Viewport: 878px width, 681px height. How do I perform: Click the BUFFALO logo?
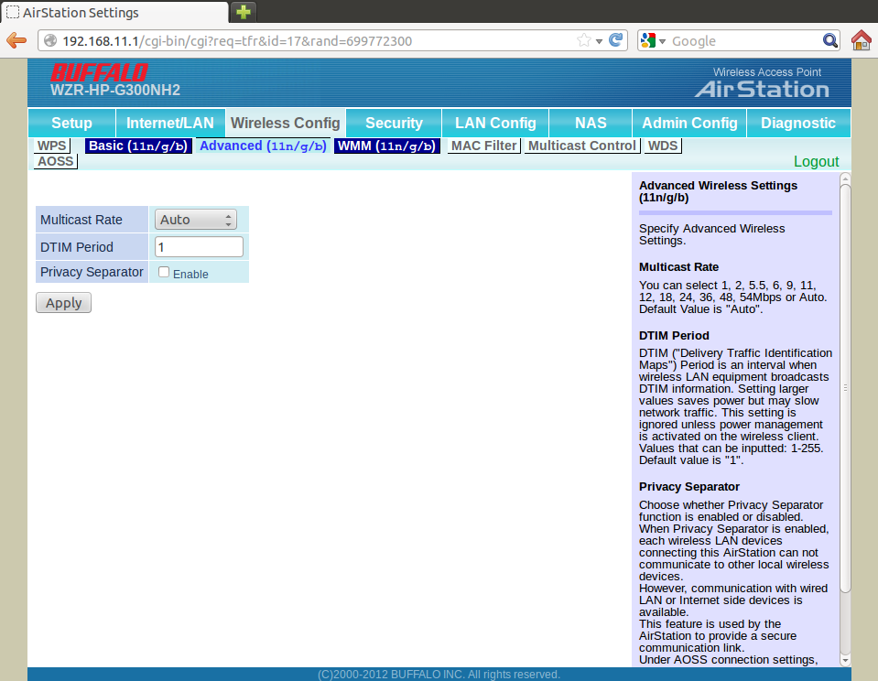tap(99, 73)
